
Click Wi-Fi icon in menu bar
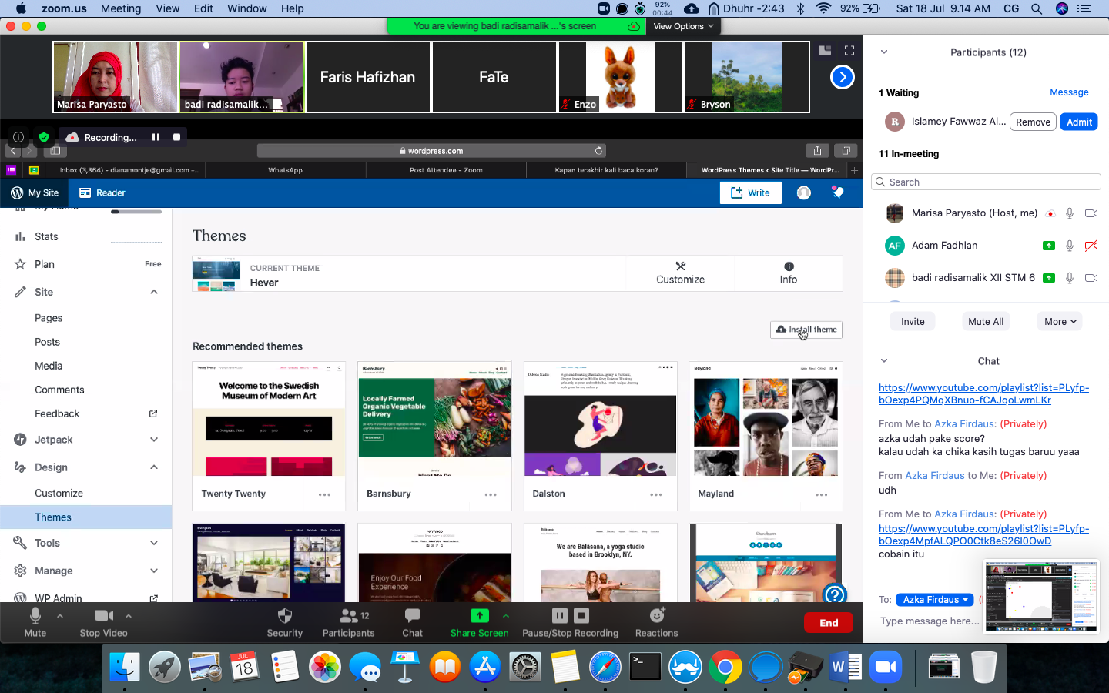coord(823,8)
